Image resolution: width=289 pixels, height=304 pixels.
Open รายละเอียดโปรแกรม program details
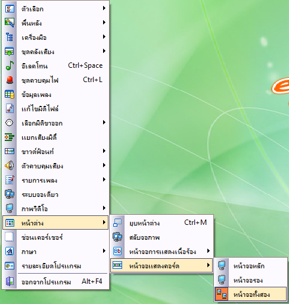tap(55, 265)
